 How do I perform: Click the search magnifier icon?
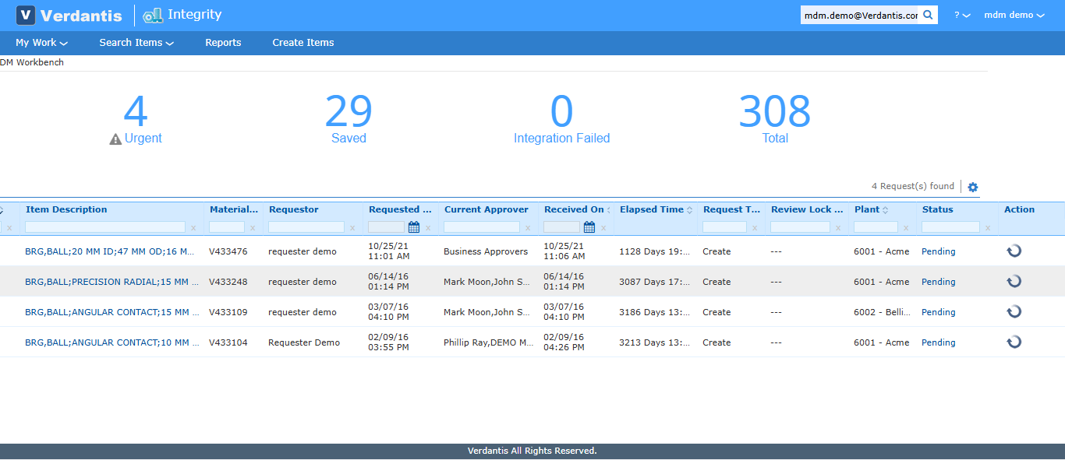click(929, 14)
